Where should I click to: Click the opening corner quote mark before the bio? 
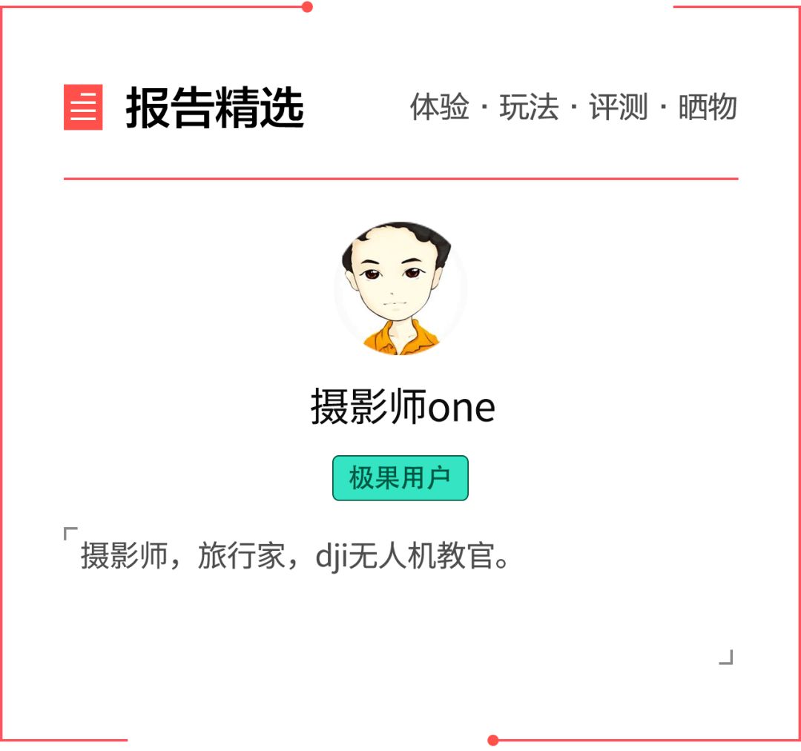[70, 534]
